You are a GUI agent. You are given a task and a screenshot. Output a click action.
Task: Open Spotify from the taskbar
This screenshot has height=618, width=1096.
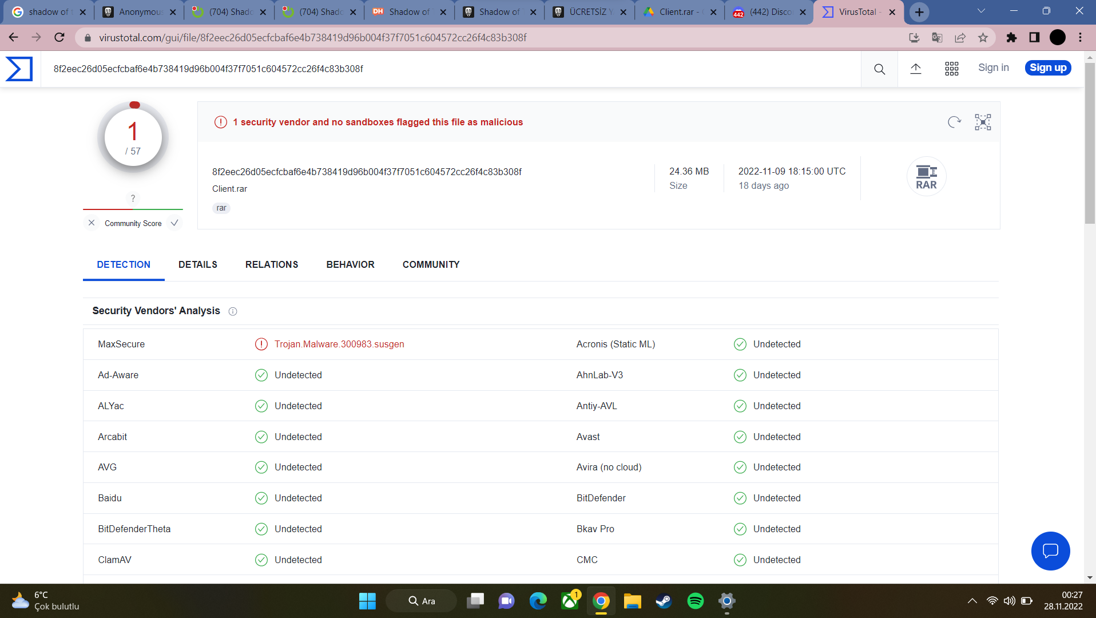[695, 601]
